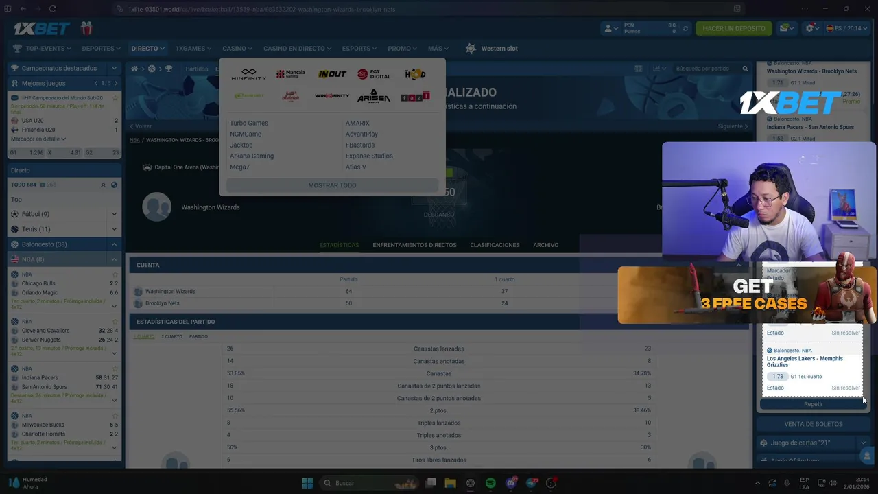Open the DEPORTES menu
Screen dimensions: 878x494
click(101, 49)
